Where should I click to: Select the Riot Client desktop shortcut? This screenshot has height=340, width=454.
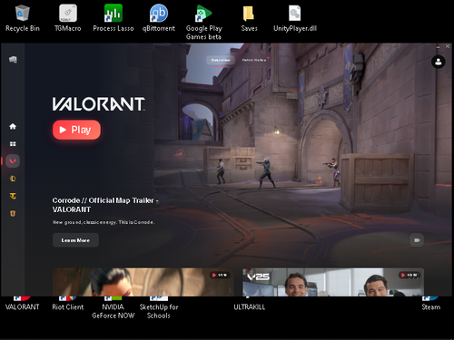[67, 304]
